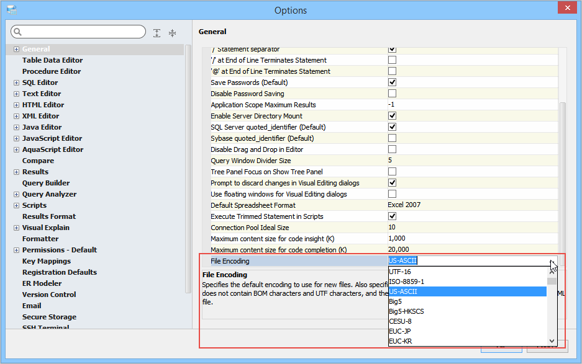This screenshot has width=582, height=364.
Task: Toggle Enable Server Directory Mount checkbox
Action: [x=392, y=116]
